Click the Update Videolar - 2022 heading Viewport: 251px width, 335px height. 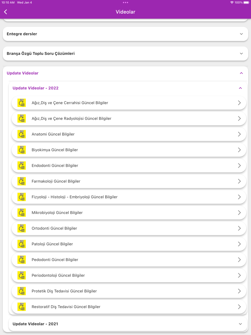tap(35, 88)
